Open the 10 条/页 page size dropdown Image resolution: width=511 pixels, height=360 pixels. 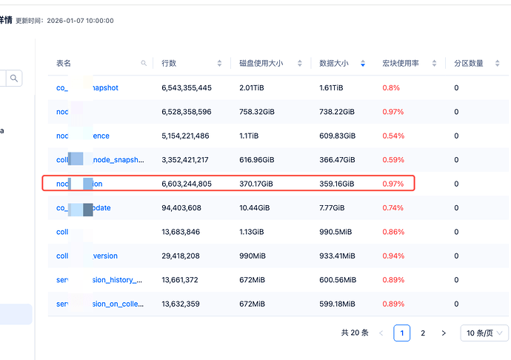484,333
